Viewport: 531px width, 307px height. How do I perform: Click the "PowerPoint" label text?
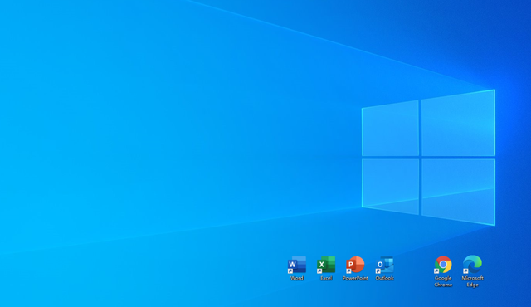point(355,278)
